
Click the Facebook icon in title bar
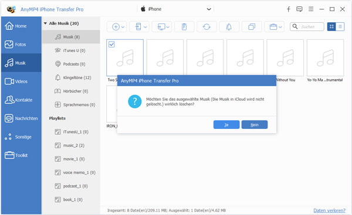click(x=289, y=9)
